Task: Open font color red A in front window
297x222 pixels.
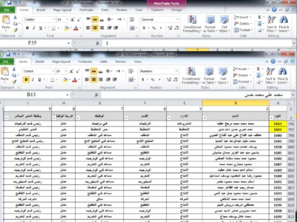Action: tap(75, 80)
